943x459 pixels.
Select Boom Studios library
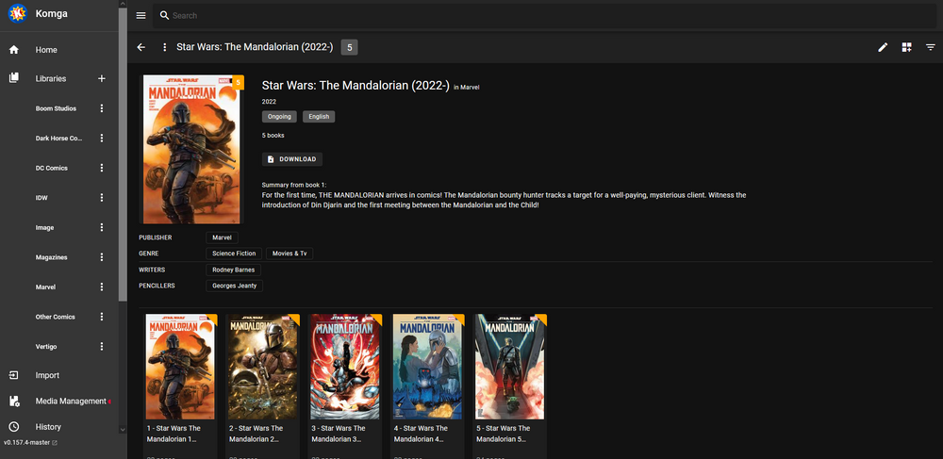(56, 108)
